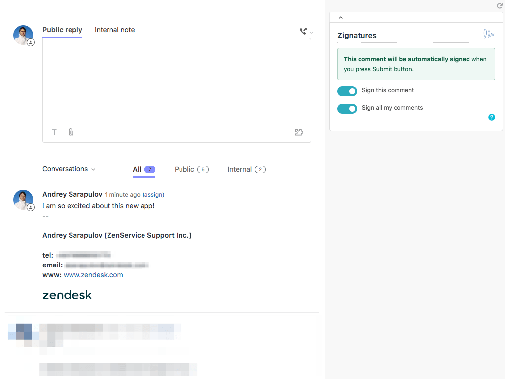Open the Zignatures help question icon
Image resolution: width=505 pixels, height=379 pixels.
click(491, 117)
